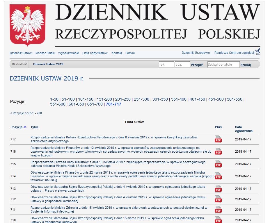Click the Pliki column header
This screenshot has height=223, width=270.
(x=218, y=127)
